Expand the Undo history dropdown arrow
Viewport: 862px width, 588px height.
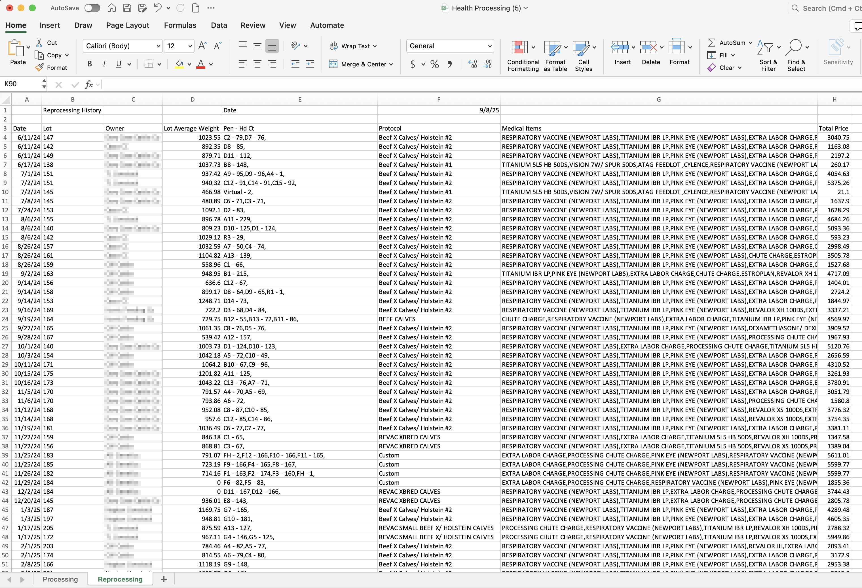pos(168,8)
